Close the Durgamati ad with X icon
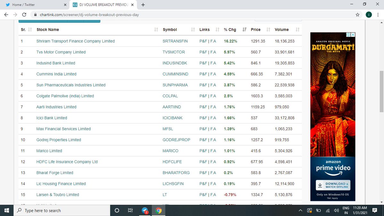The width and height of the screenshot is (384, 216). click(353, 35)
